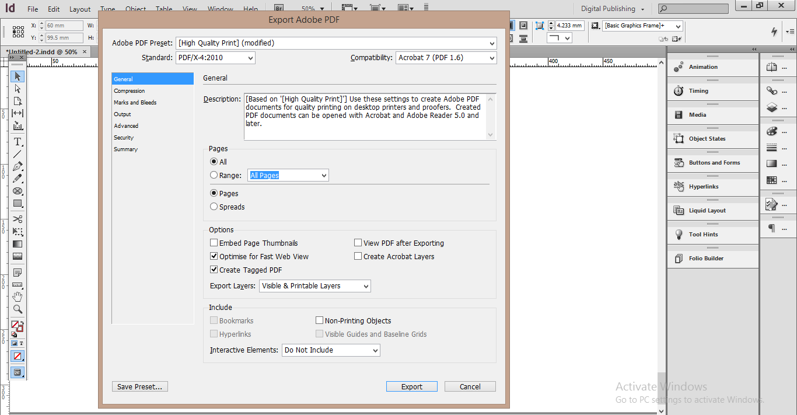Image resolution: width=797 pixels, height=415 pixels.
Task: Open the Layers panel icon
Action: point(772,107)
